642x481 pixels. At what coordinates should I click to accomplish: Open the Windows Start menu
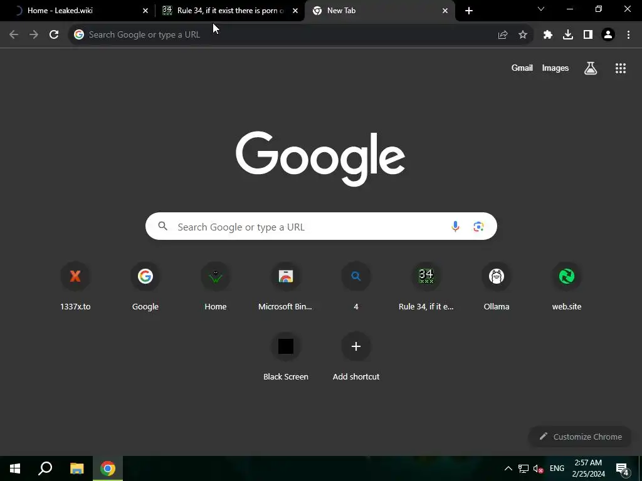click(15, 468)
